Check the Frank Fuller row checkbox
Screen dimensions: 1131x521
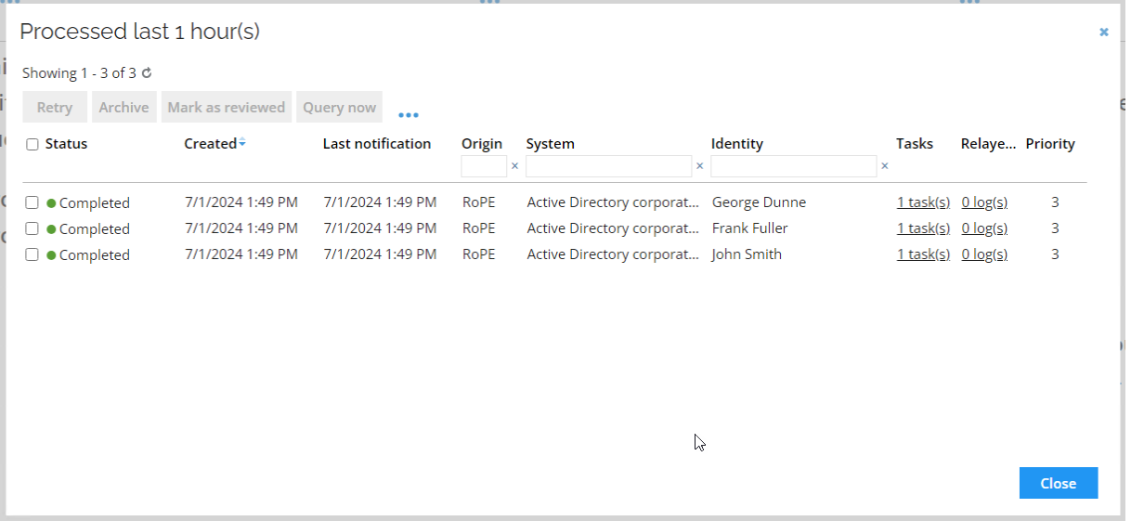(32, 228)
